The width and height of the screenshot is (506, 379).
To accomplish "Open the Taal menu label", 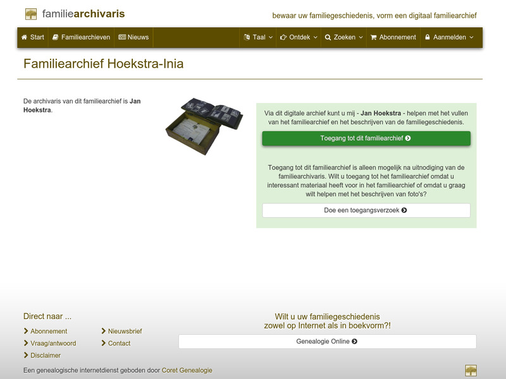I will 259,37.
